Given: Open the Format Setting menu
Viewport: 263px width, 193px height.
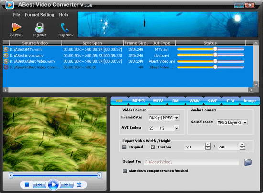Looking at the screenshot, I should tap(40, 15).
